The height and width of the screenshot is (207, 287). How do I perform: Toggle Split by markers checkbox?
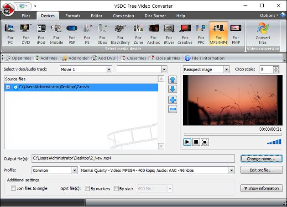point(87,188)
